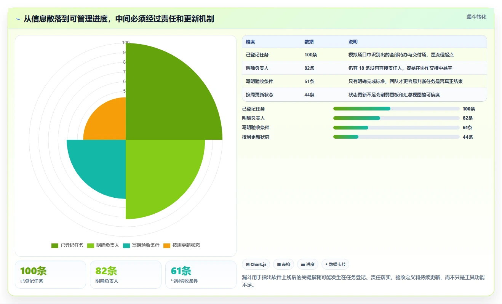The height and width of the screenshot is (304, 502).
Task: Toggle 已登记任务 legend swatch in chart
Action: 55,245
